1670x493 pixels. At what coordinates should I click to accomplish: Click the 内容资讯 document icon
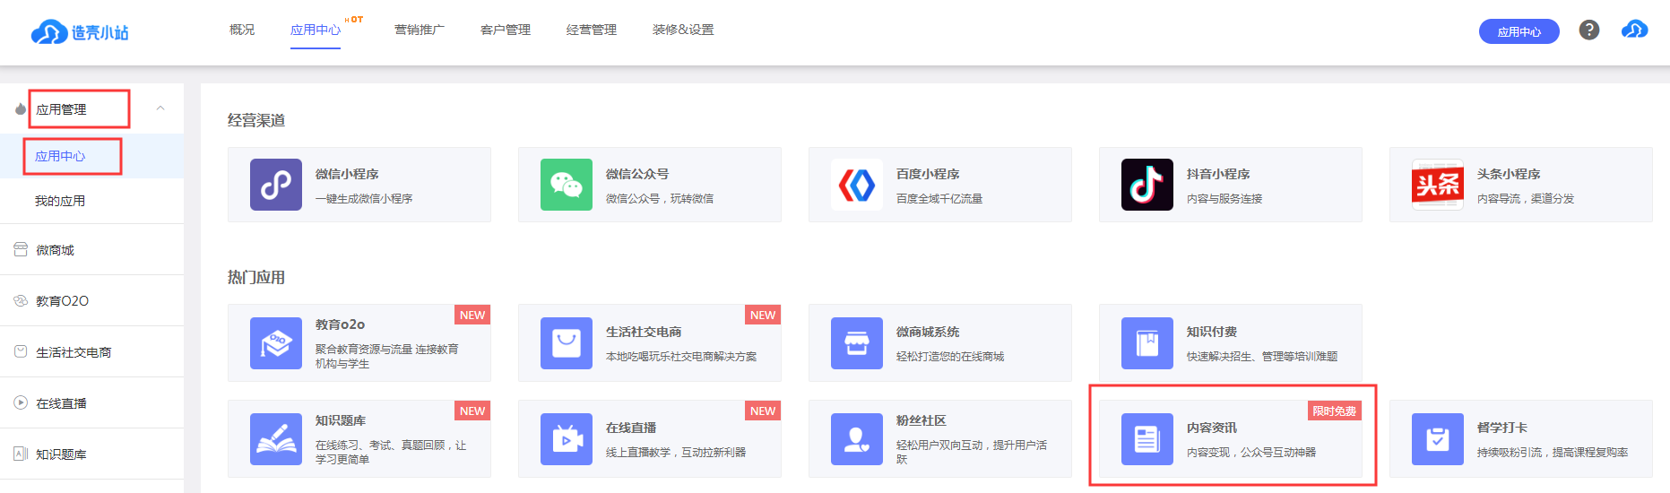click(1147, 439)
